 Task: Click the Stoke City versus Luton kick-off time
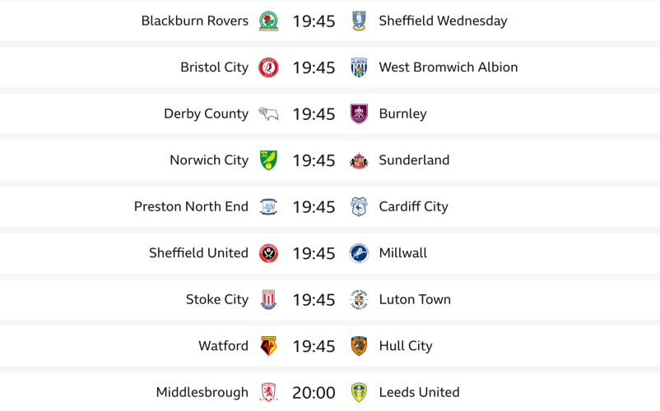pyautogui.click(x=314, y=300)
